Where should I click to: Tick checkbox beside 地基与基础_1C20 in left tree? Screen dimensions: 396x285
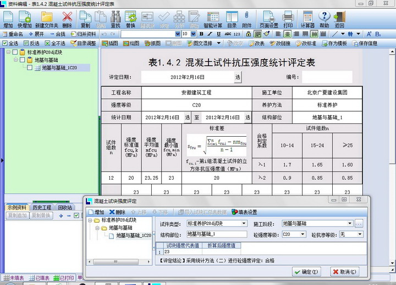click(x=30, y=68)
